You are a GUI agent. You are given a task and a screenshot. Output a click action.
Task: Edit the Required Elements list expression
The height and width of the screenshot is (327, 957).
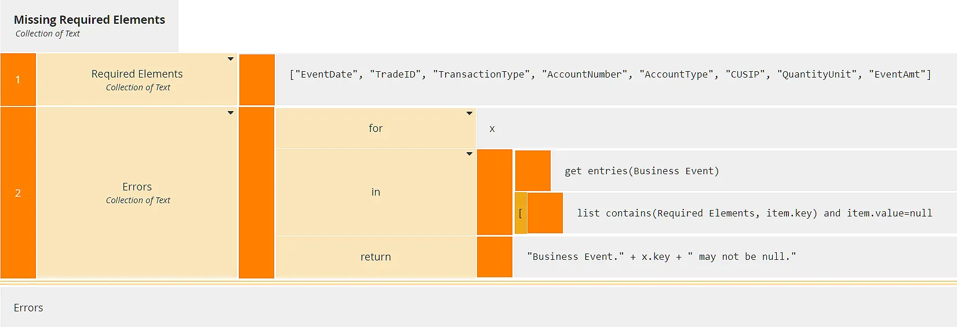click(x=610, y=74)
